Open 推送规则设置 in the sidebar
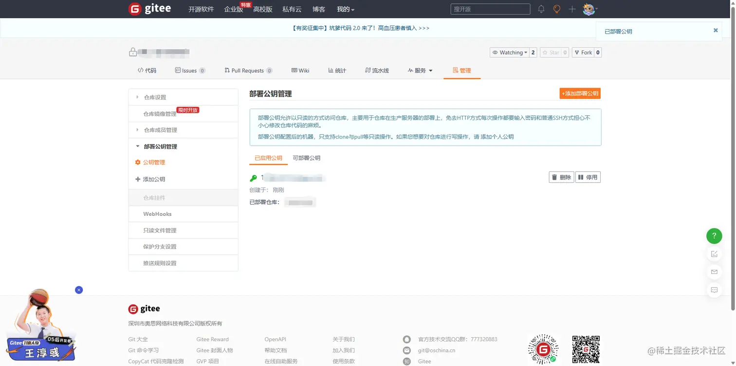Image resolution: width=736 pixels, height=366 pixels. (183, 263)
